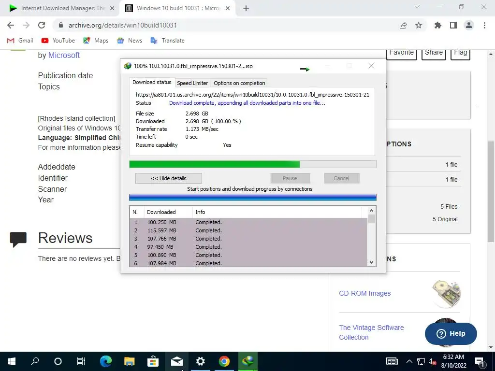Switch to the Download status tab

tap(152, 82)
